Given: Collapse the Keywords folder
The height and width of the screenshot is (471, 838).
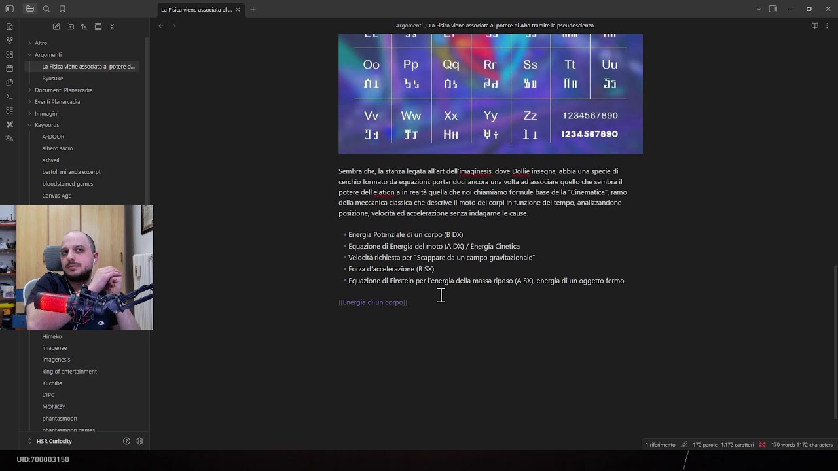Looking at the screenshot, I should point(46,125).
